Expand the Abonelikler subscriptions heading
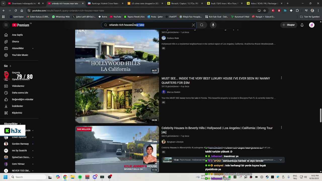322x181 pixels. (x=13, y=124)
